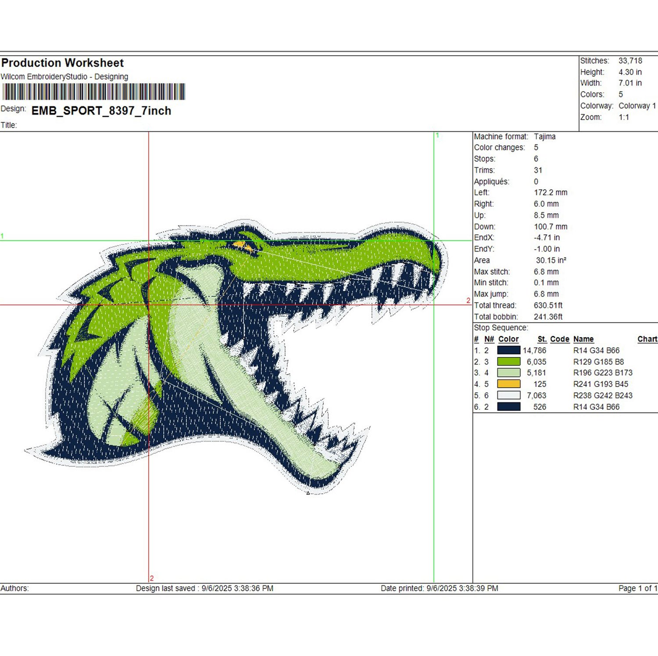Click the width value '7.01 in'
Viewport: 658px width, 656px height.
[630, 83]
